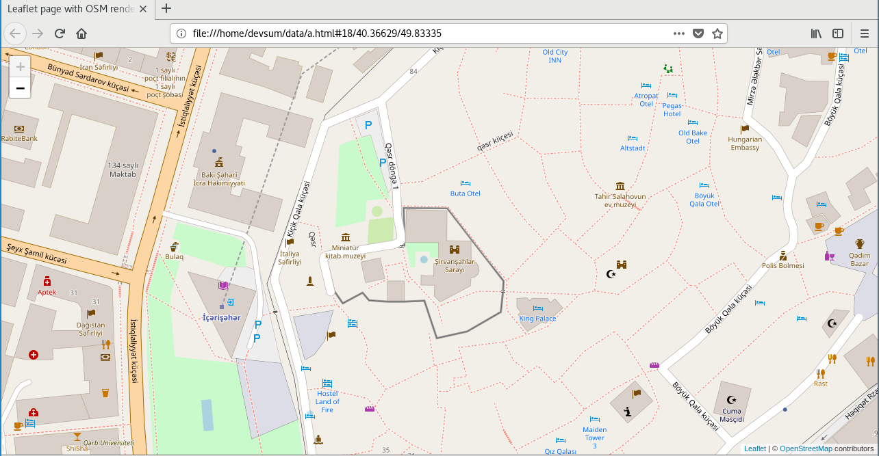Click the Pegas Hotel bed icon
The image size is (879, 456).
tap(672, 95)
